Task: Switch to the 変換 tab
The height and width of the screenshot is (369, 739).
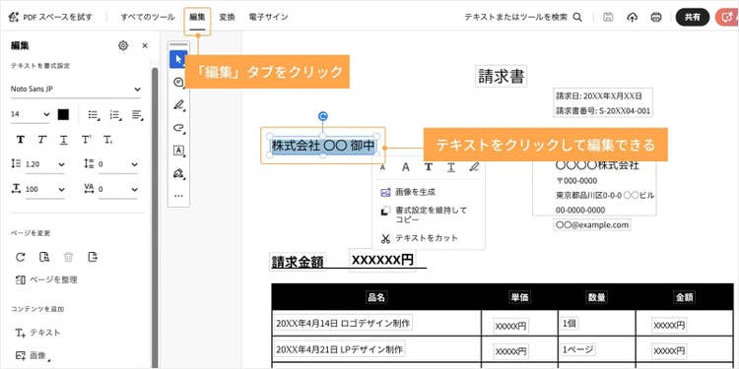Action: [227, 18]
